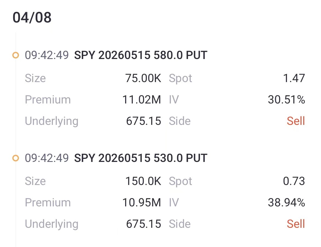Click the 38.94% IV value
The image size is (321, 247).
tap(286, 203)
